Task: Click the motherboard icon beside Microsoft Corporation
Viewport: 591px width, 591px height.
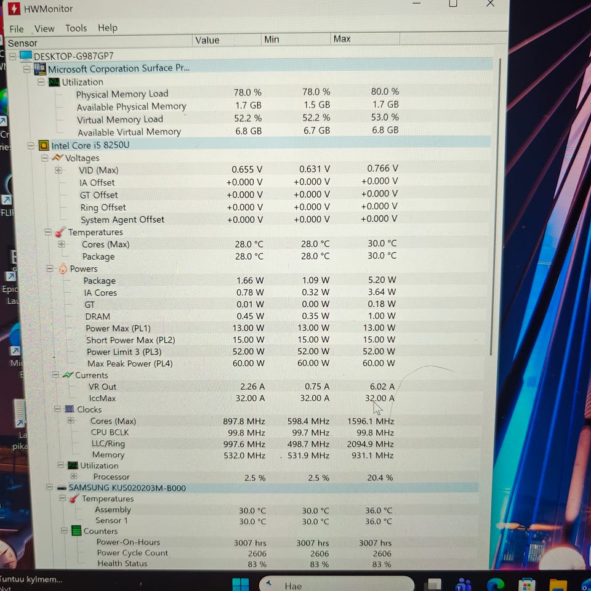Action: (x=40, y=69)
